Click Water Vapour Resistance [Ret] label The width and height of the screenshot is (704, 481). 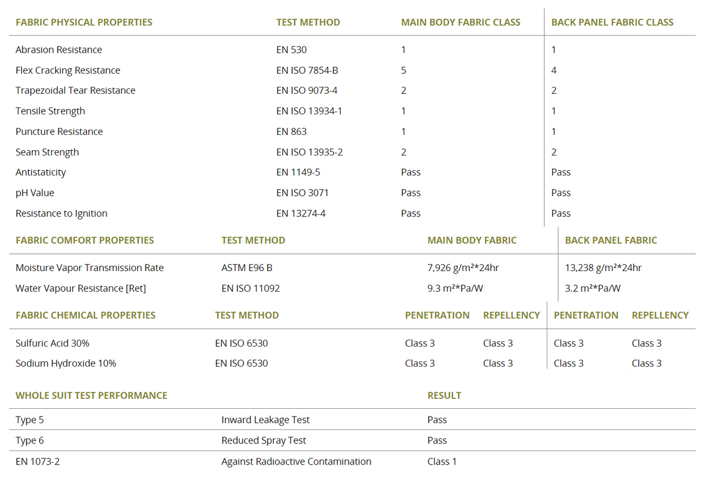81,289
